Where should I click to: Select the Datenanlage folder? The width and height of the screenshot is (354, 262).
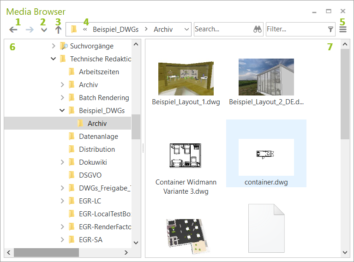click(98, 137)
